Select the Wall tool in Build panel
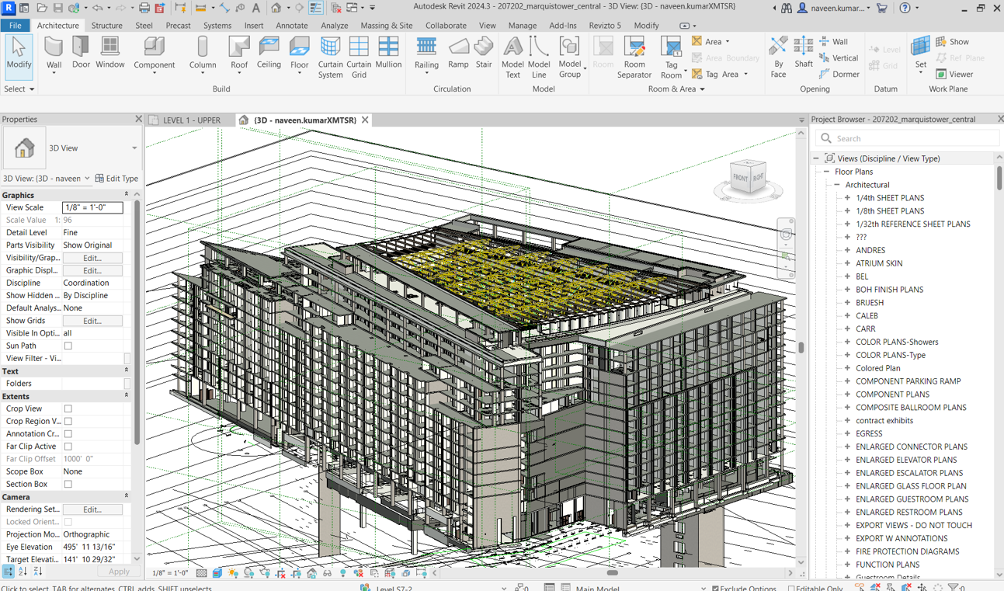The width and height of the screenshot is (1004, 591). (54, 54)
